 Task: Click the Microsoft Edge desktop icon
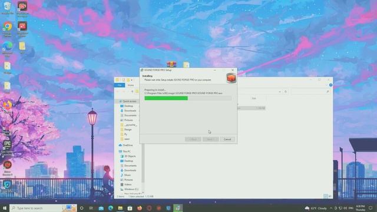[8, 48]
